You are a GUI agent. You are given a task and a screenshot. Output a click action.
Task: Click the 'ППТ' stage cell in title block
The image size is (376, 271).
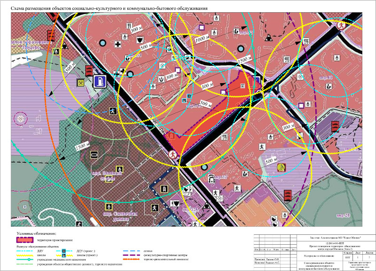click(347, 258)
